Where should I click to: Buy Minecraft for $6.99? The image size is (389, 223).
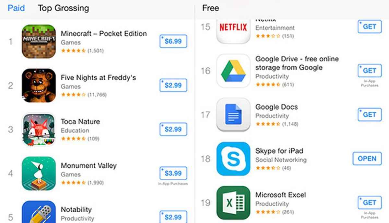[173, 41]
